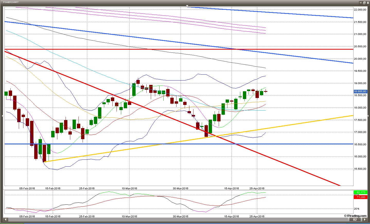
Task: Click the 16.000,00 price axis label
Action: click(360, 156)
